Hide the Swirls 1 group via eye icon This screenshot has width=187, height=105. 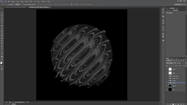167,83
